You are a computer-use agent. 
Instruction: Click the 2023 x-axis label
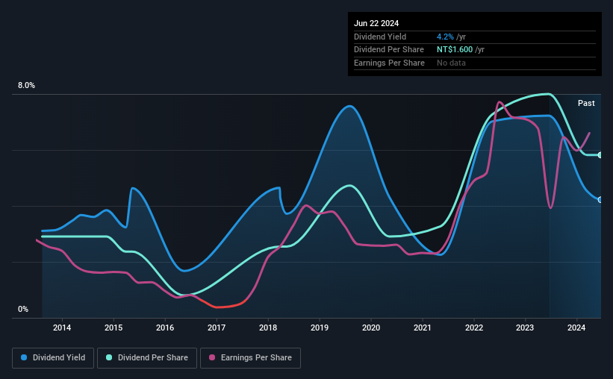[525, 328]
